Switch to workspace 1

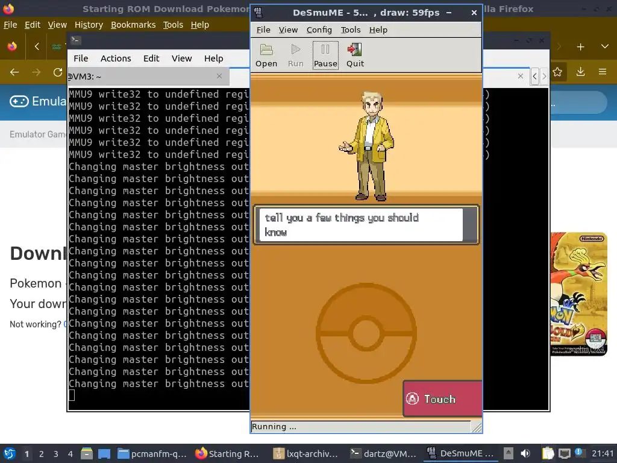(x=27, y=453)
